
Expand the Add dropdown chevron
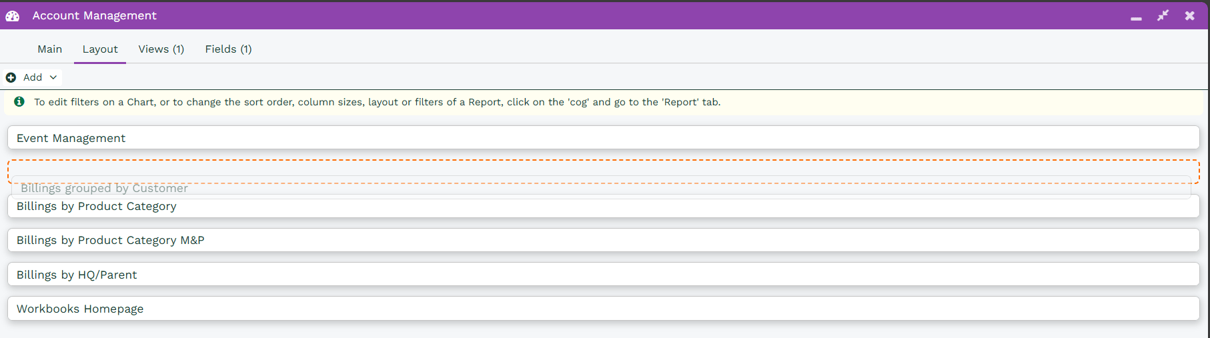[53, 77]
